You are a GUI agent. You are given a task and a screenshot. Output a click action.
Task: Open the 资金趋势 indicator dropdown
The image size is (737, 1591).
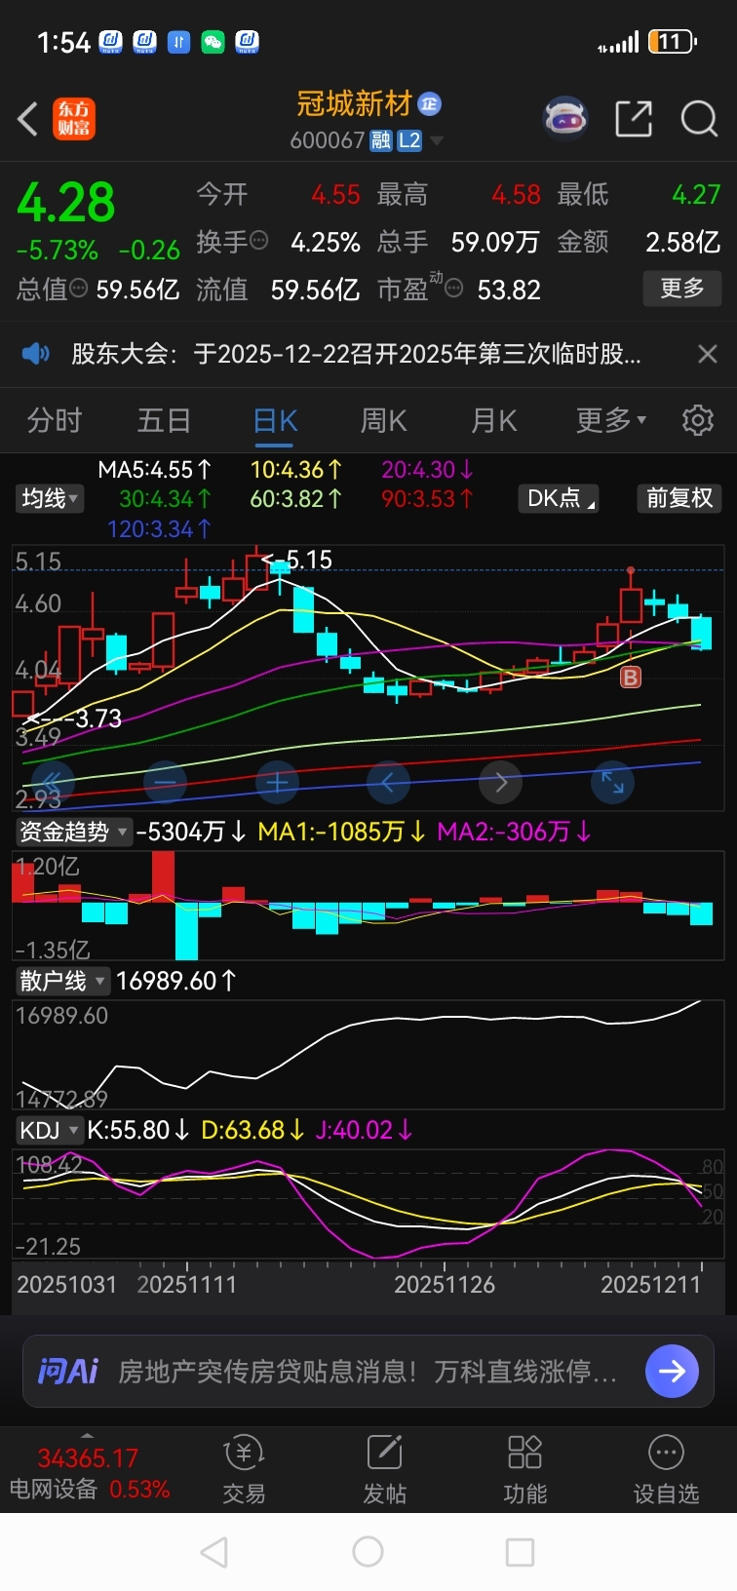point(73,832)
